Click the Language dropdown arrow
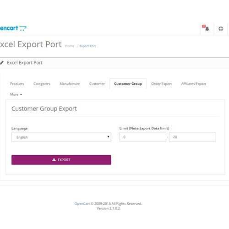Viewport: 229px width, 229px height. tap(108, 136)
